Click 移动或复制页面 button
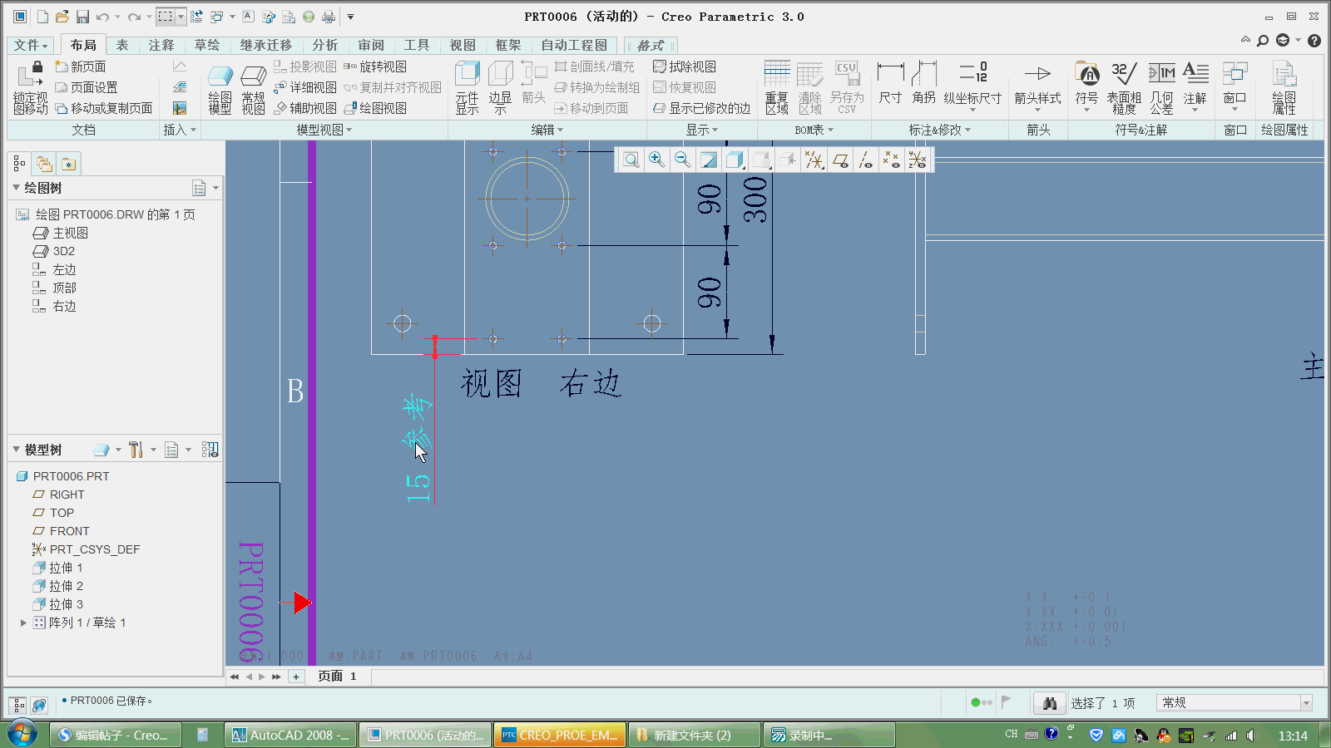The height and width of the screenshot is (748, 1331). [104, 108]
